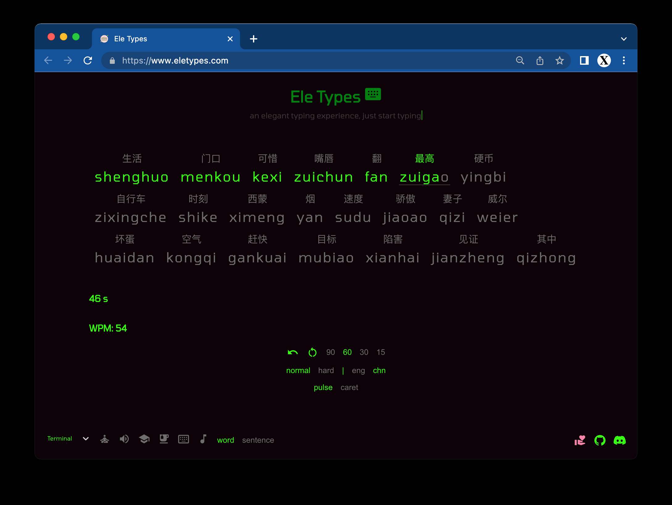This screenshot has height=505, width=672.
Task: Toggle the music note icon
Action: click(203, 439)
